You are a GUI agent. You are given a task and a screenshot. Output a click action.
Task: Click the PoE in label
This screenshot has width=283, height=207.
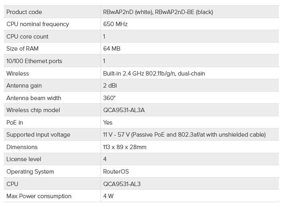(x=15, y=123)
